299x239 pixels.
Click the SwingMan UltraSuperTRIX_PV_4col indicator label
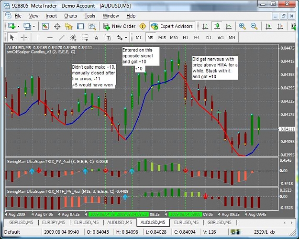pyautogui.click(x=57, y=162)
